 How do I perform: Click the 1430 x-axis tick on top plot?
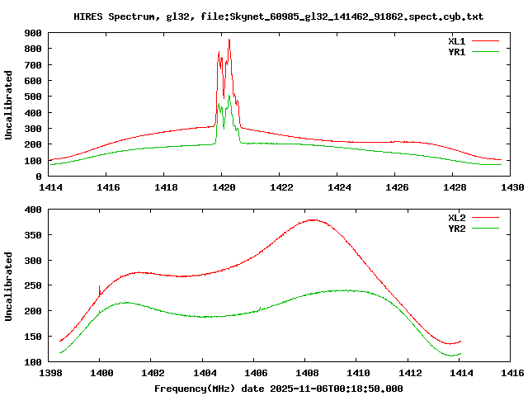click(x=511, y=187)
